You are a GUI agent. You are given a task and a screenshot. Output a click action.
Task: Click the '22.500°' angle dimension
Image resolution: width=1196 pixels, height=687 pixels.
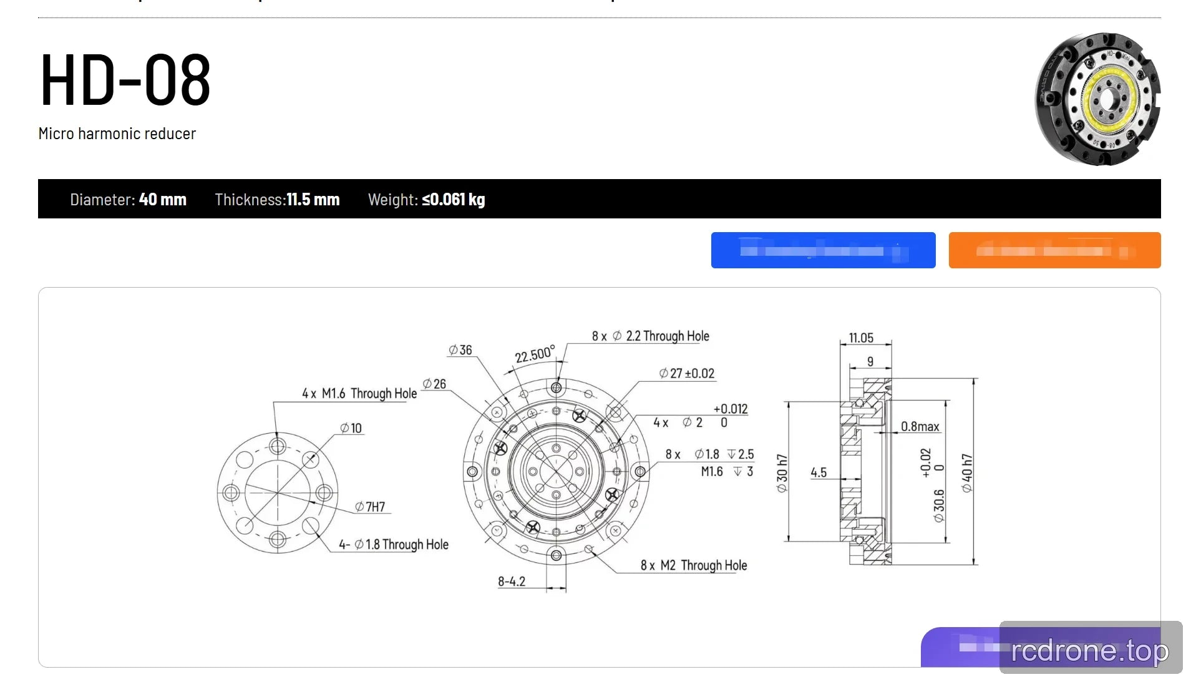click(535, 354)
